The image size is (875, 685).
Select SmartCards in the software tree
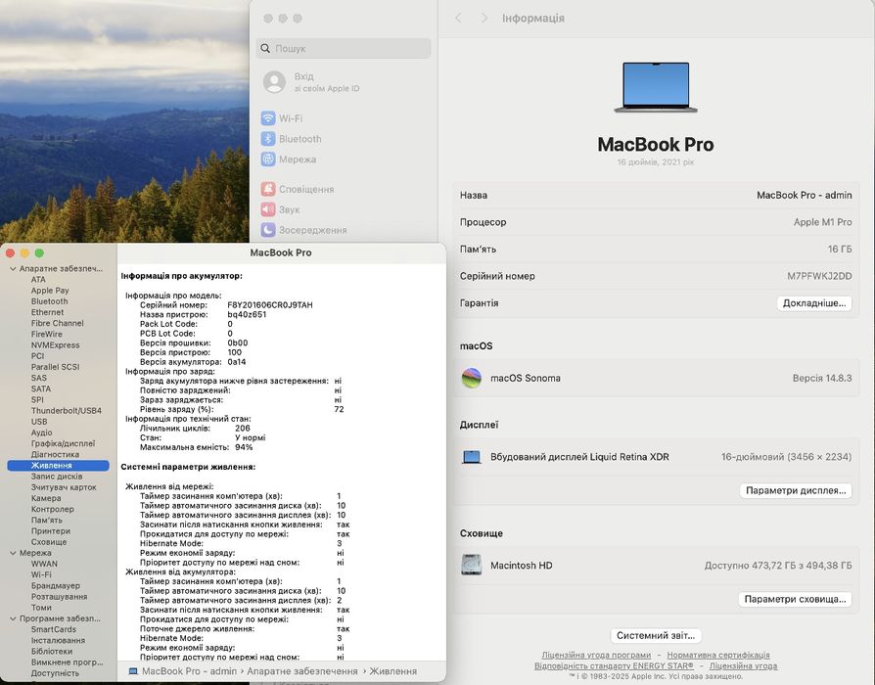click(x=54, y=629)
